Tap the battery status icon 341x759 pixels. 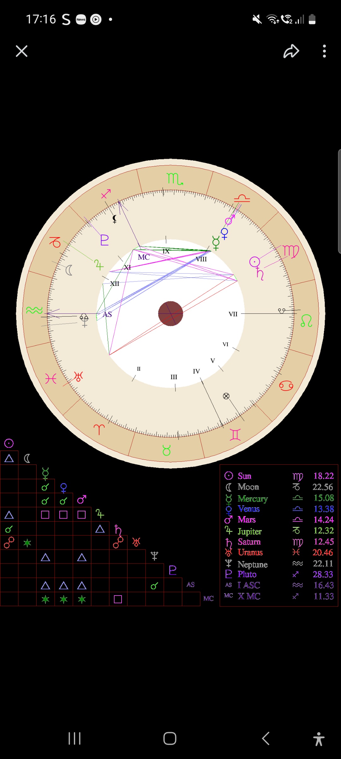312,19
